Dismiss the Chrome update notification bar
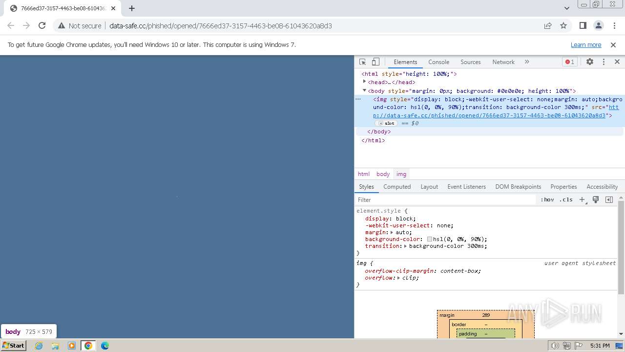This screenshot has width=625, height=352. 613,45
